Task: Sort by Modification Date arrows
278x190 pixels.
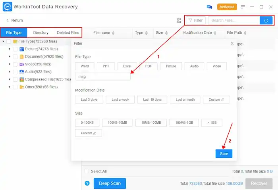Action: (215, 33)
